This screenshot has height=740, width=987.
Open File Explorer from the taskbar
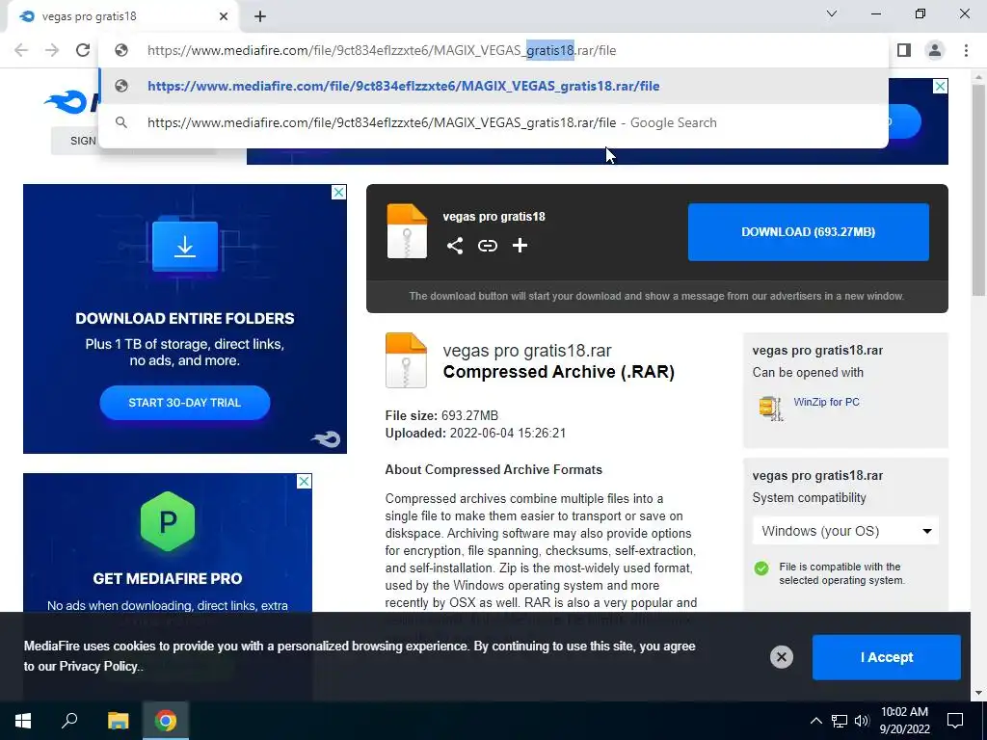point(118,721)
